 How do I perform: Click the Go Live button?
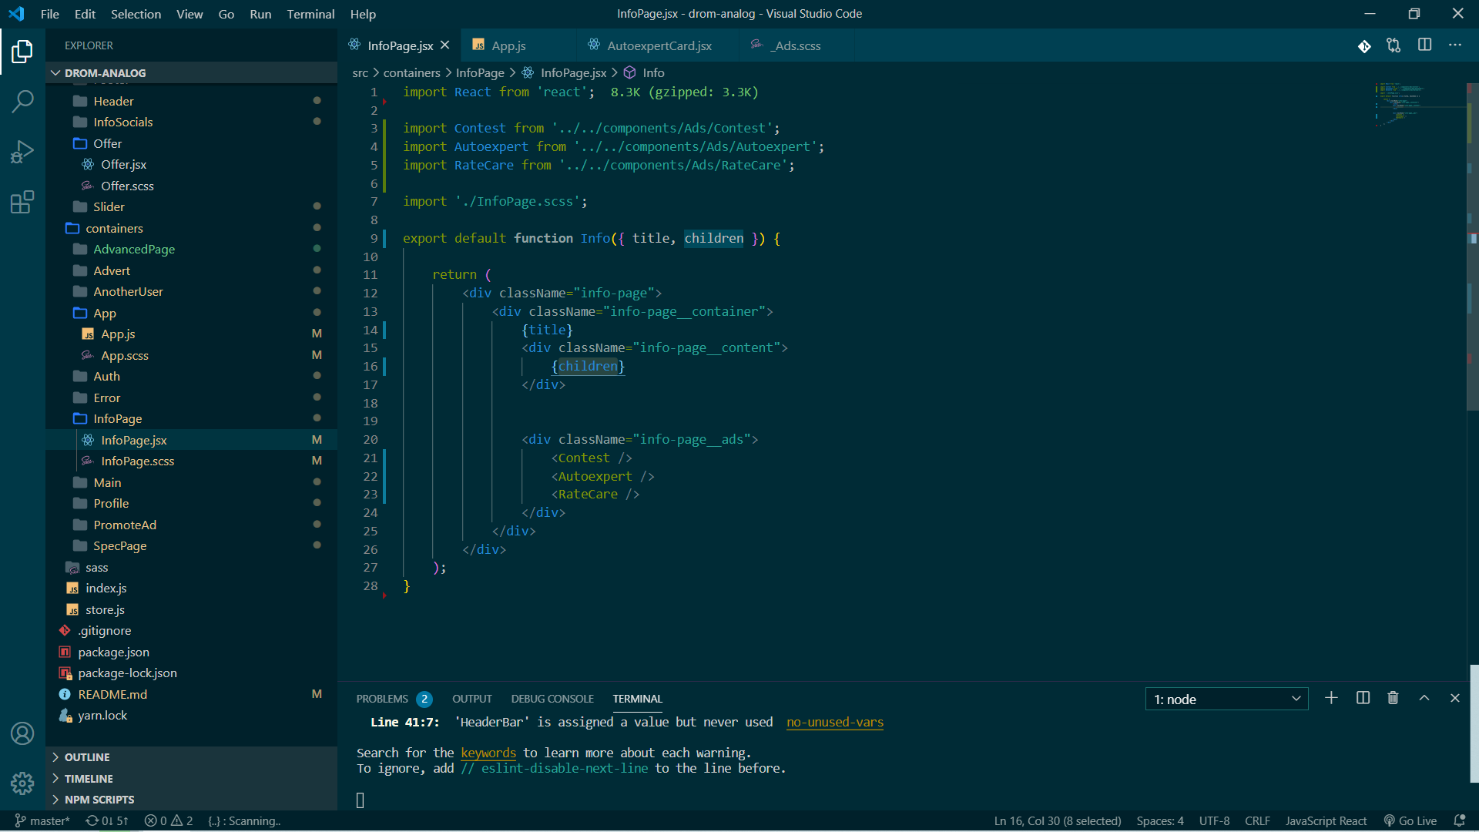coord(1410,820)
